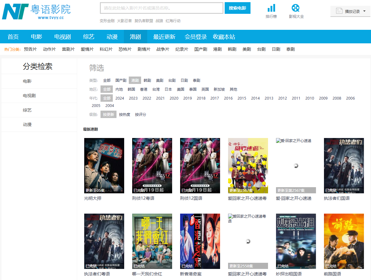Open the 妙探出租国语 poster

point(296,241)
